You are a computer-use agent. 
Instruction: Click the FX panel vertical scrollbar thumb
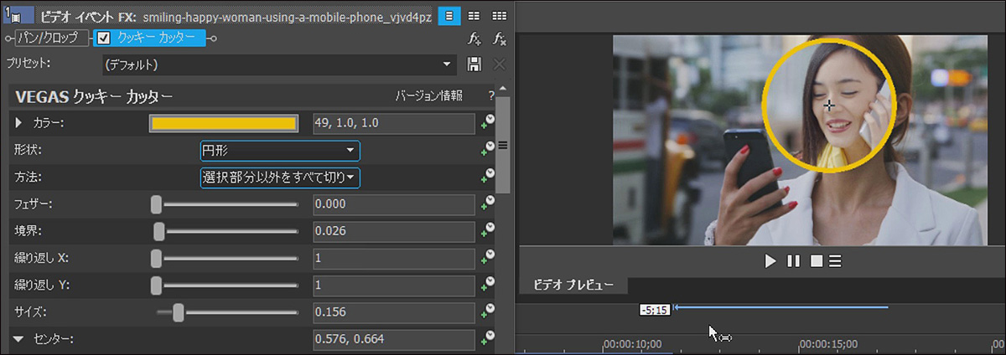pyautogui.click(x=504, y=144)
